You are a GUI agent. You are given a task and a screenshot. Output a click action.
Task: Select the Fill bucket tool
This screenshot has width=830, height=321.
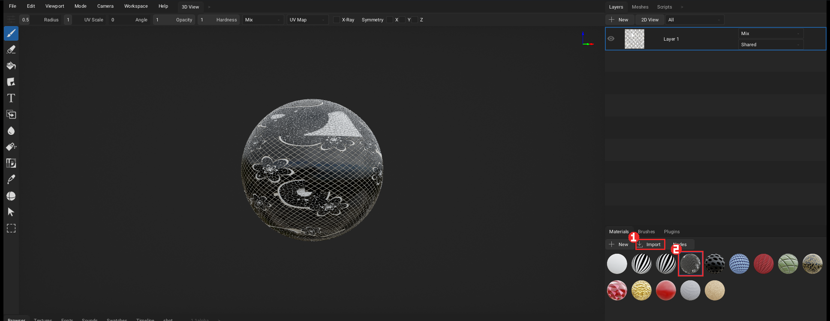click(11, 66)
